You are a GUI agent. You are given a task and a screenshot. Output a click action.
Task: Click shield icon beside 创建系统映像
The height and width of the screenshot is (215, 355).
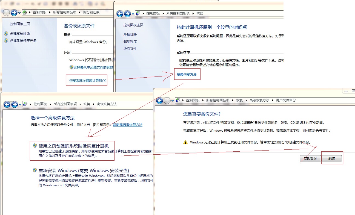tap(6, 34)
